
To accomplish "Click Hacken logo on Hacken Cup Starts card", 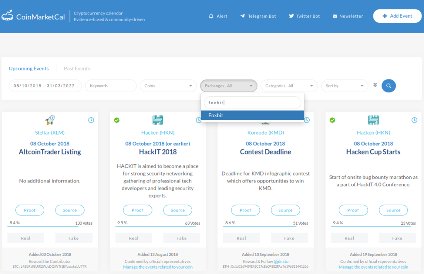I will click(373, 120).
